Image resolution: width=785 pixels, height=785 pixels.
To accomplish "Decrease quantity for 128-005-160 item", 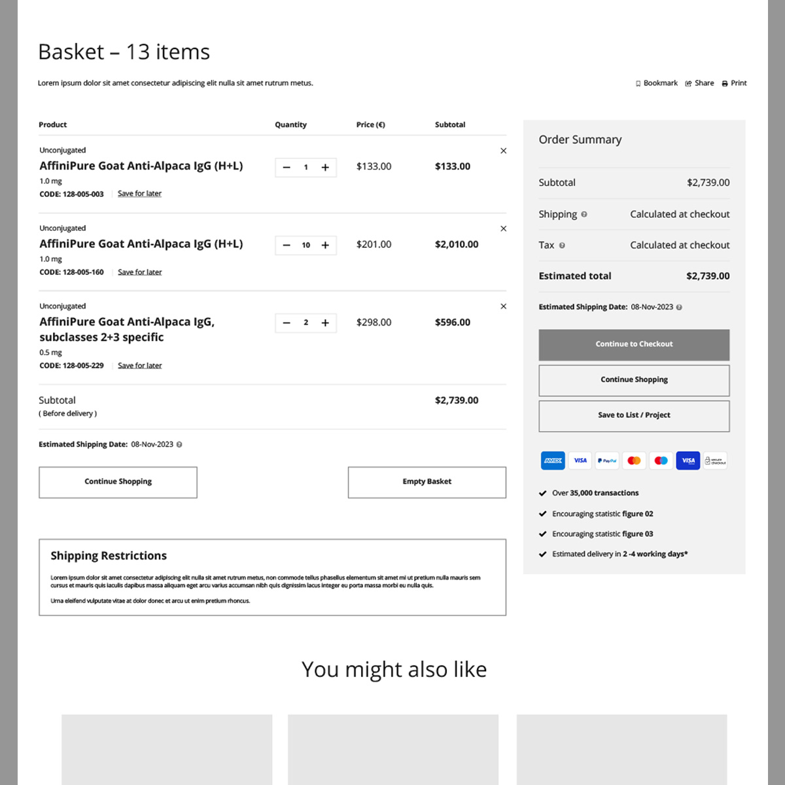I will point(287,245).
